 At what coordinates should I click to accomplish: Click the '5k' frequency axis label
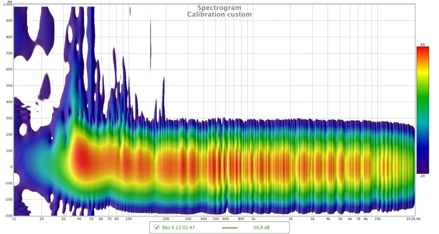tap(340, 219)
